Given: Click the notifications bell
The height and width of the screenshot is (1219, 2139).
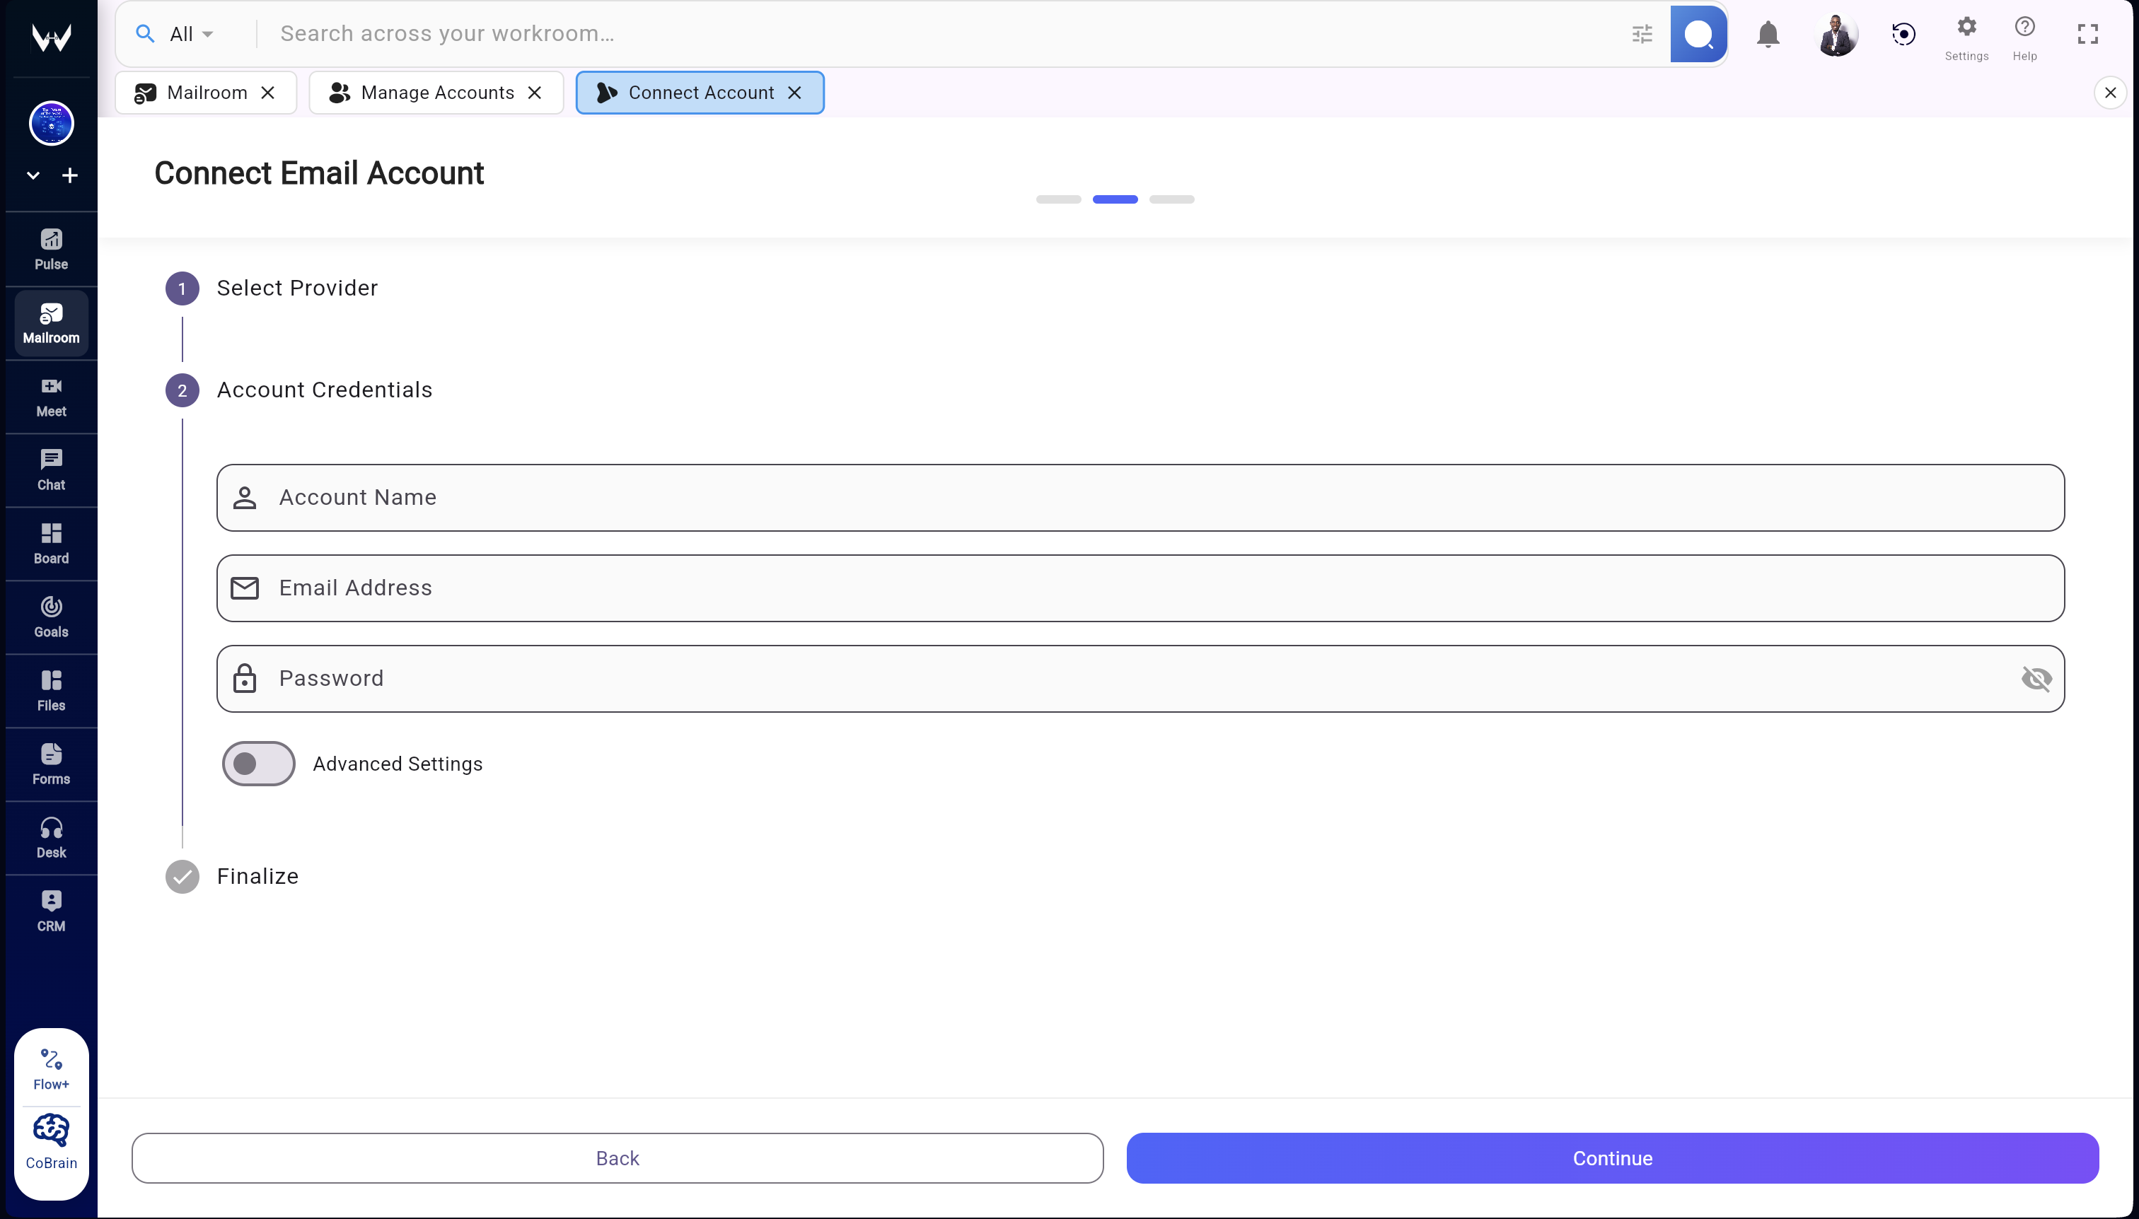Looking at the screenshot, I should click(1768, 33).
